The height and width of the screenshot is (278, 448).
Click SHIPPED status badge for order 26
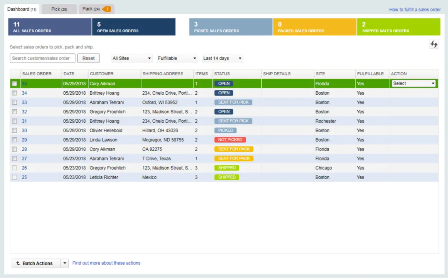pos(227,168)
